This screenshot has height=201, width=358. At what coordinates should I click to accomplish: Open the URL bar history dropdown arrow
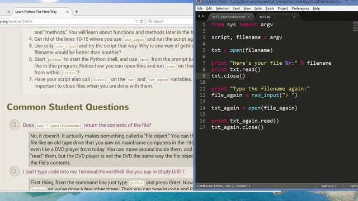pos(136,21)
